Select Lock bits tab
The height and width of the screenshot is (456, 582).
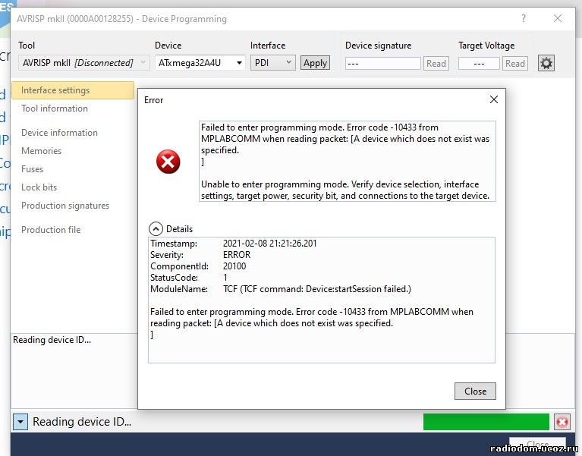(x=39, y=187)
